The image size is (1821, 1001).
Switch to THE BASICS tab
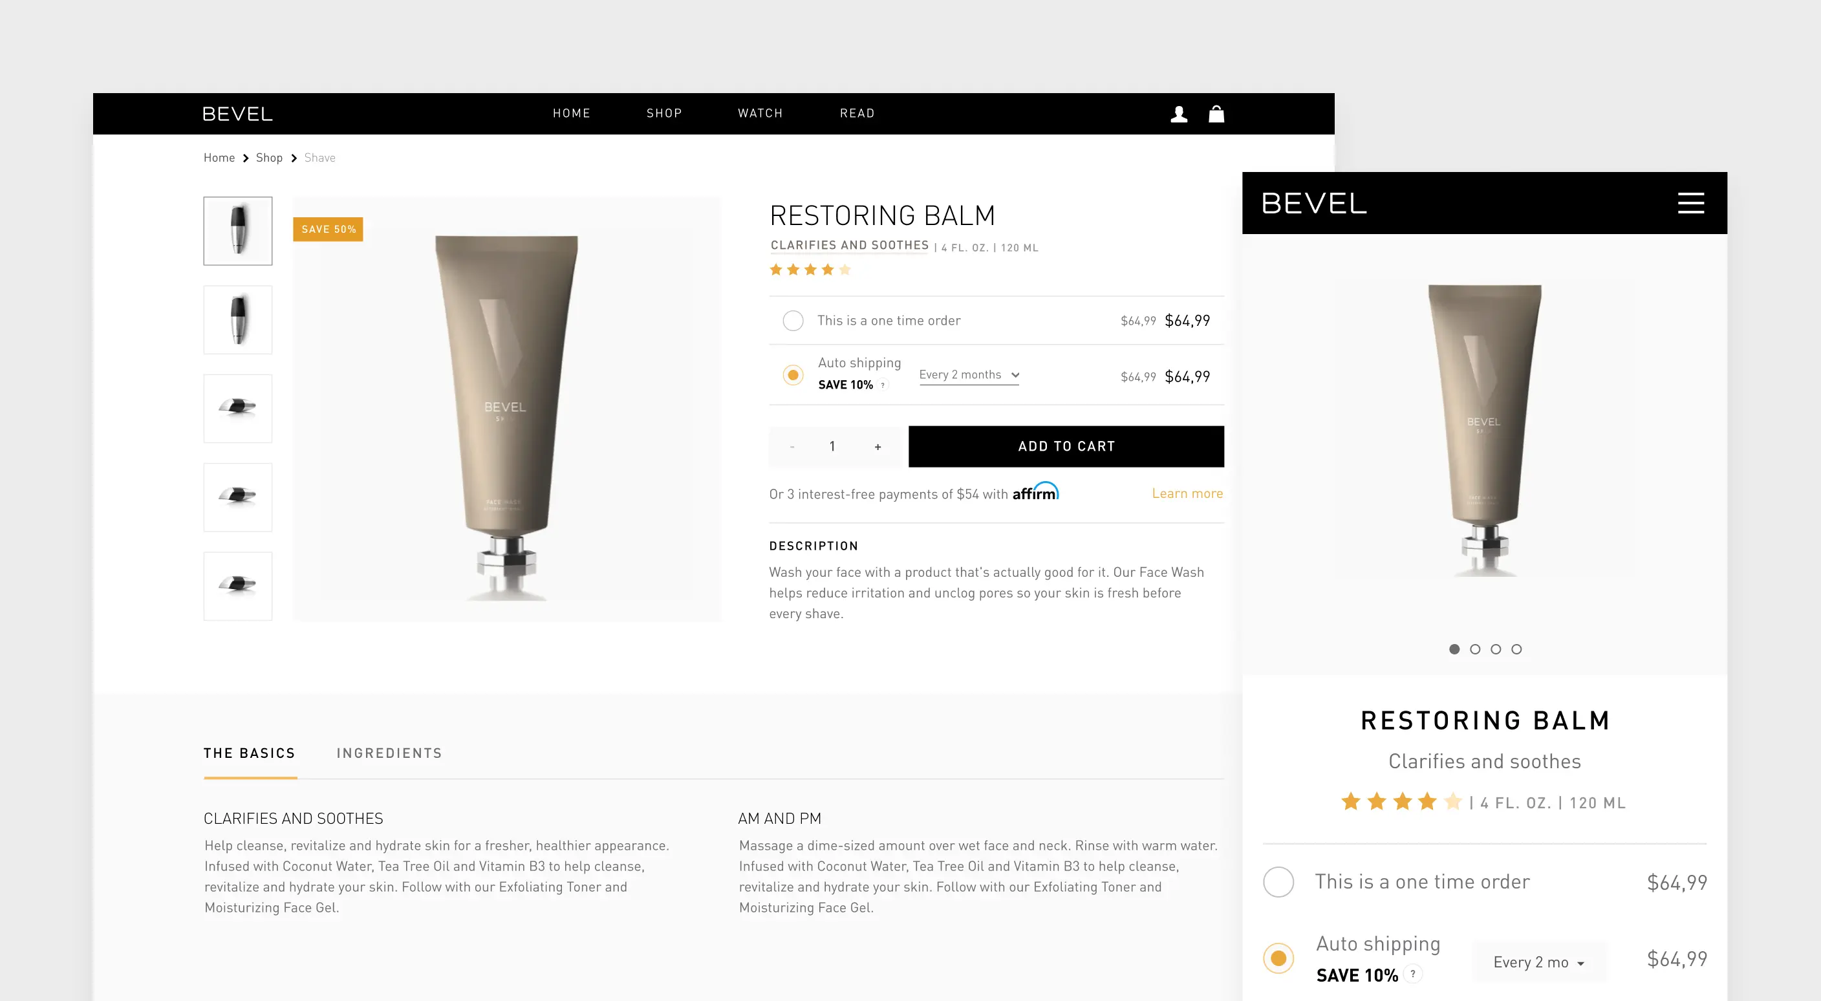(x=250, y=753)
